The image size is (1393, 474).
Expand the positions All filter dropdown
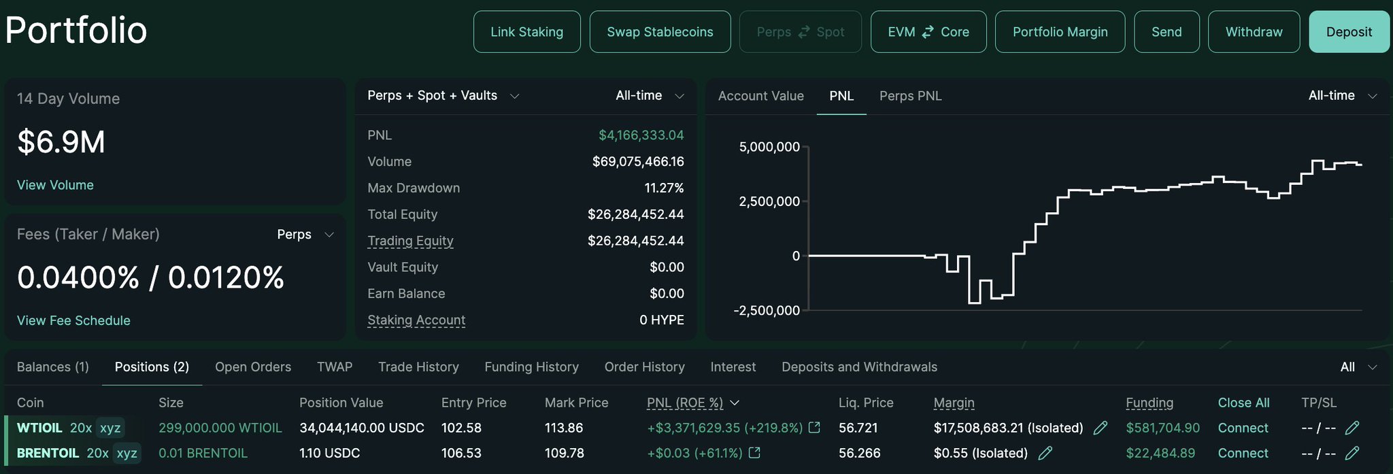1358,367
